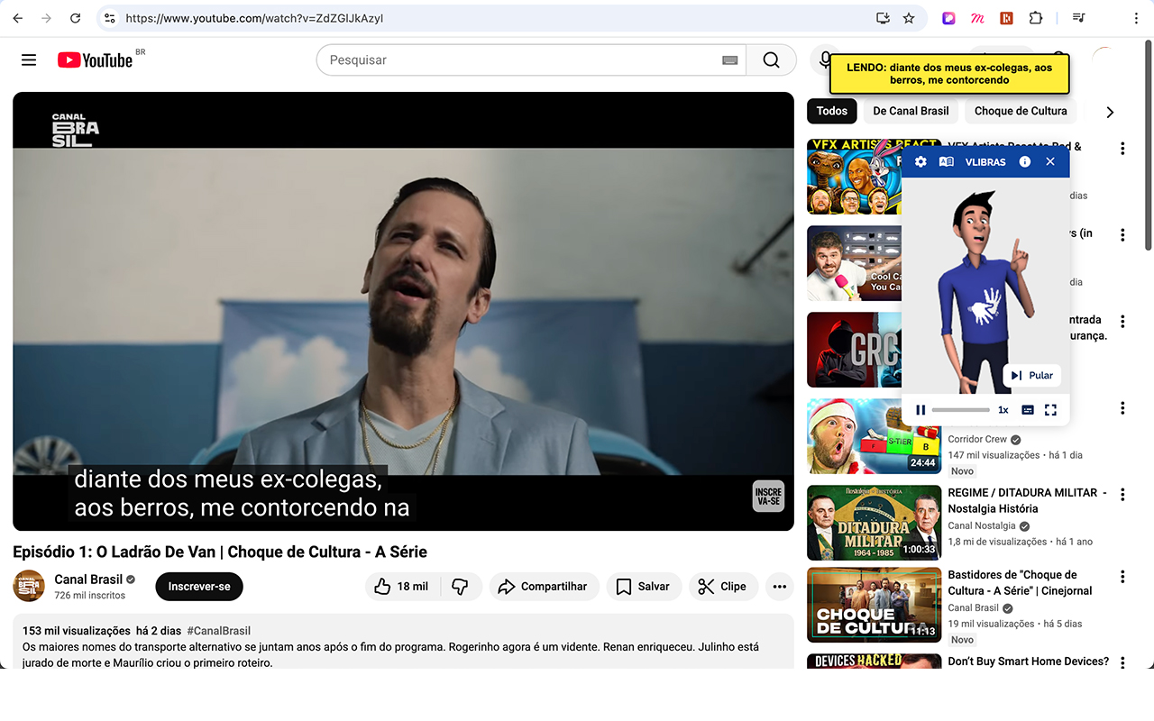Viewport: 1154px width, 721px height.
Task: Open options for Bastidores de Choque de Cultura
Action: coord(1122,577)
